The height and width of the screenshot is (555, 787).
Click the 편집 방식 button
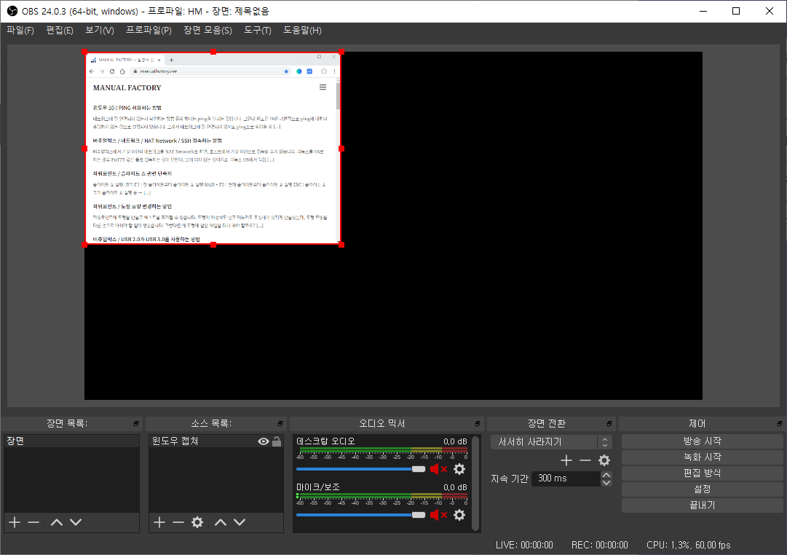click(x=702, y=473)
